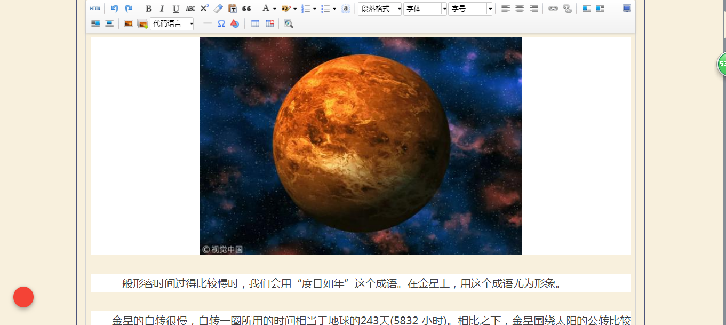The width and height of the screenshot is (726, 325).
Task: Apply the font color letter A
Action: 266,9
